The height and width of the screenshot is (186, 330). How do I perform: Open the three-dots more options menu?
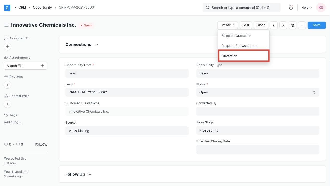pyautogui.click(x=302, y=25)
